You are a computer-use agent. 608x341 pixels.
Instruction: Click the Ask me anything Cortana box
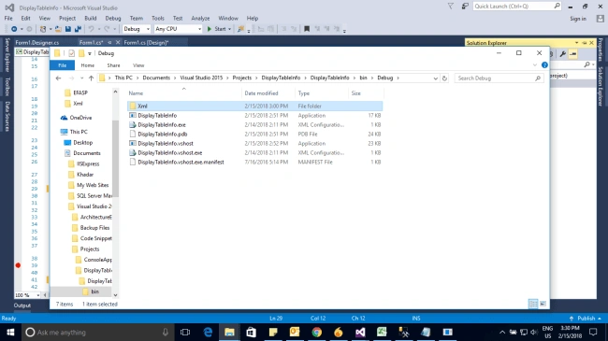click(x=97, y=332)
